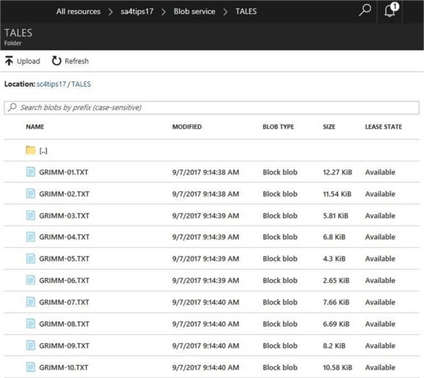Sort by NAME column header
The width and height of the screenshot is (424, 378).
click(35, 127)
